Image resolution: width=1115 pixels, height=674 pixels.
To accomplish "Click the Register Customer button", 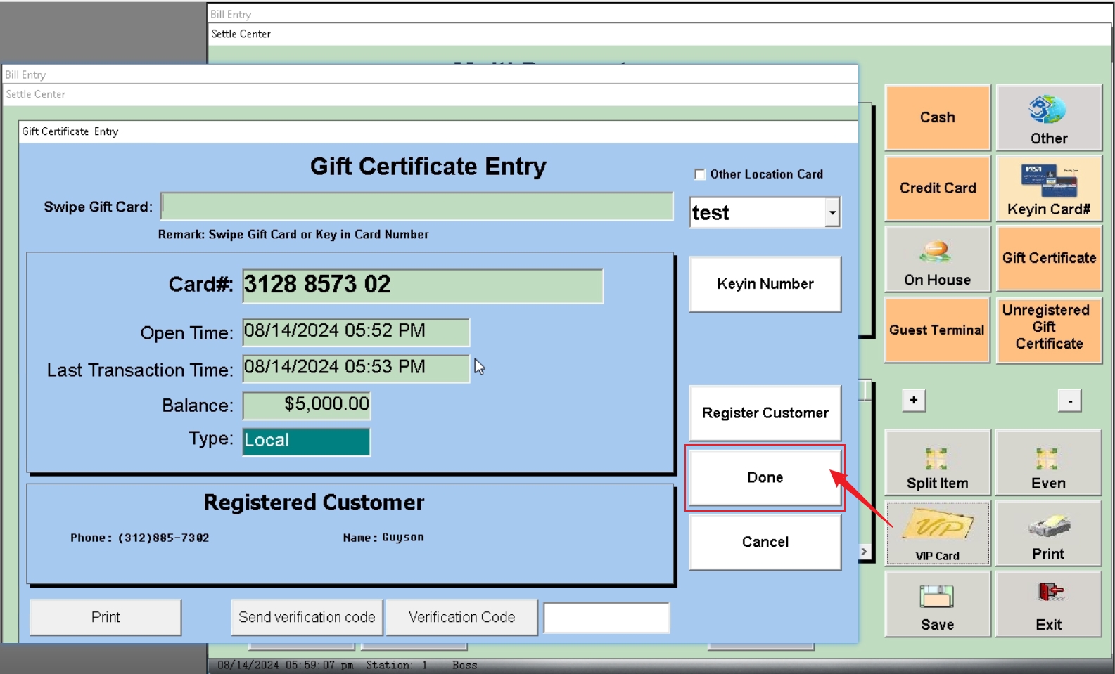I will click(765, 413).
